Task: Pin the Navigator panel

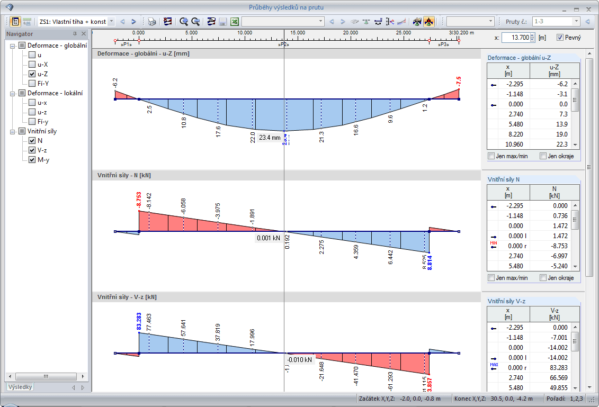Action: 75,33
